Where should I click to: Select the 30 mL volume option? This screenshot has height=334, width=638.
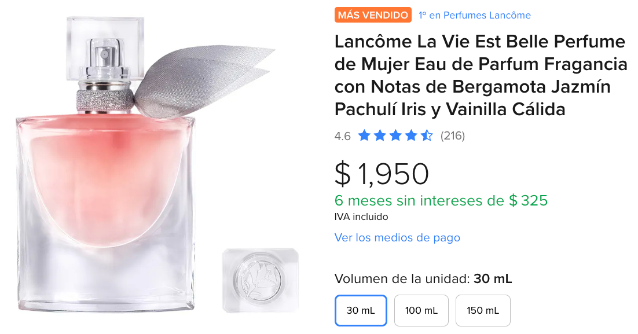[361, 310]
